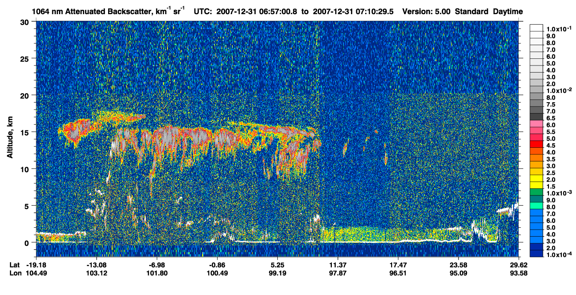Click latitude value 11.37
This screenshot has width=576, height=295.
[338, 265]
